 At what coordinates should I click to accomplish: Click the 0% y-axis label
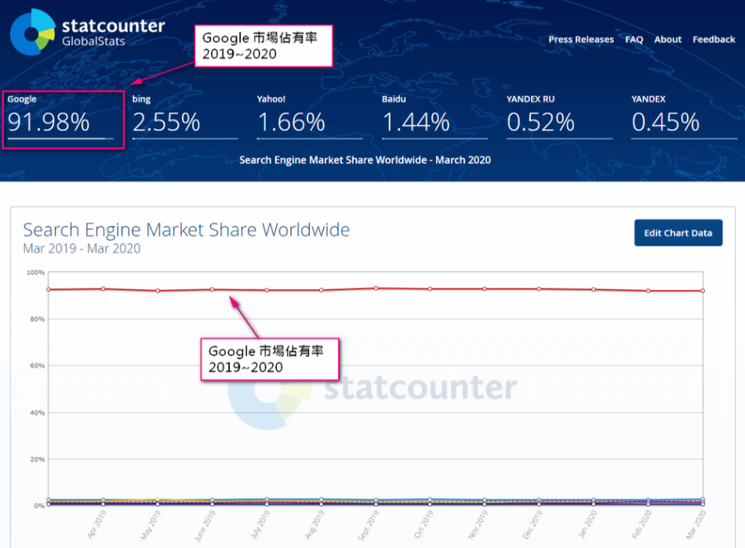point(39,506)
